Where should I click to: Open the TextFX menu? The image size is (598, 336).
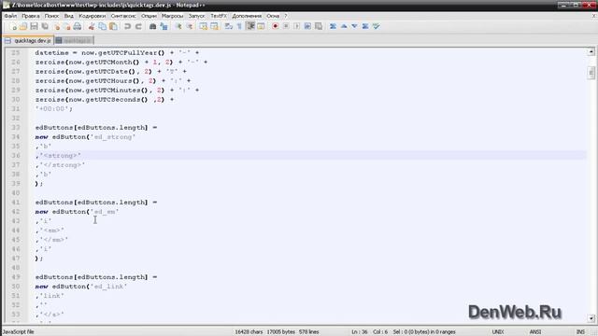[219, 16]
